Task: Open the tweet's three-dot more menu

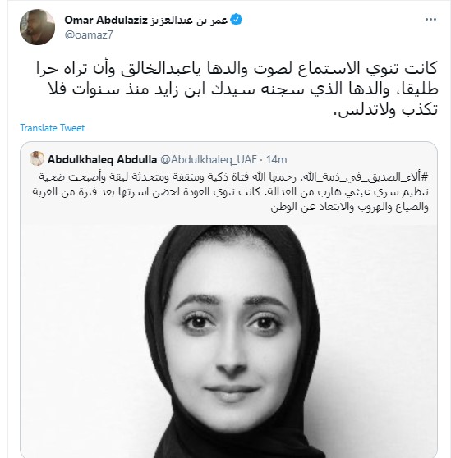Action: [430, 20]
